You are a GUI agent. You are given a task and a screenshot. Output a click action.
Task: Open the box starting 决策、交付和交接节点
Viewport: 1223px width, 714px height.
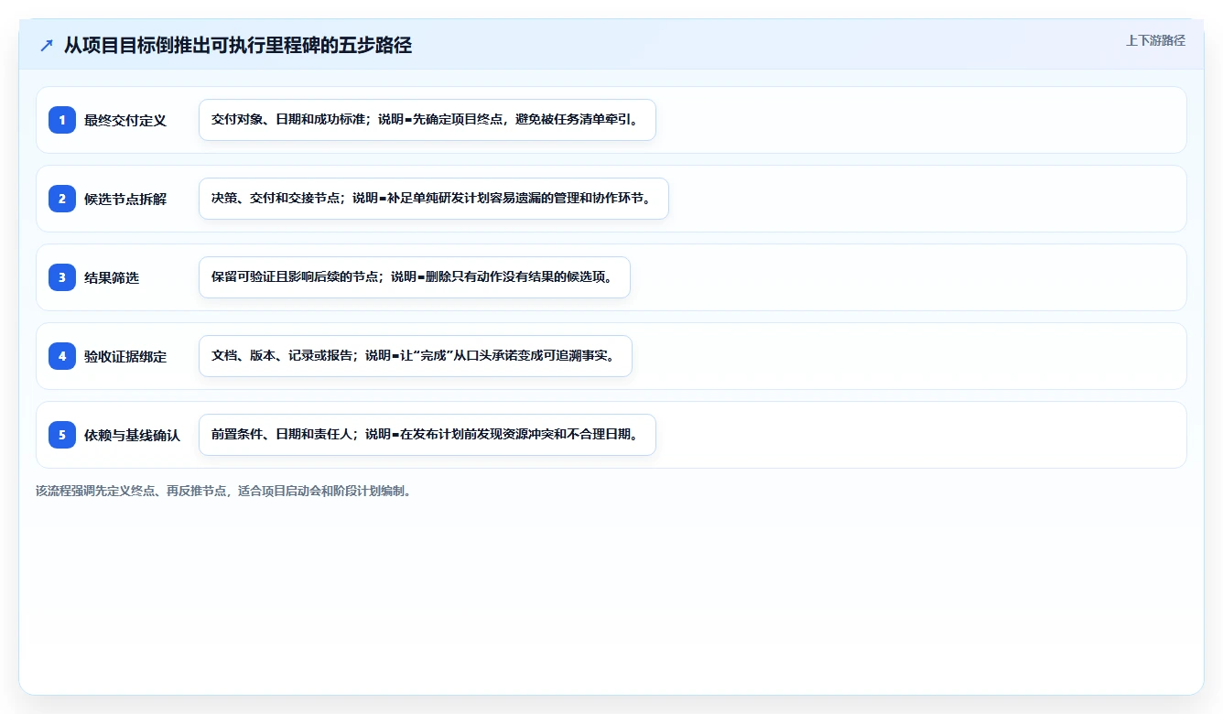434,199
